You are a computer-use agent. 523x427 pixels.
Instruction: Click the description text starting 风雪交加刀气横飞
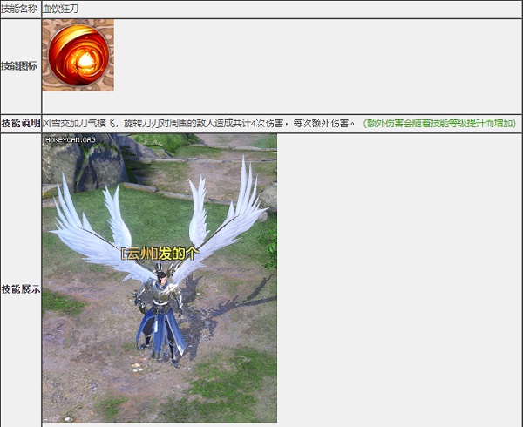coord(200,124)
